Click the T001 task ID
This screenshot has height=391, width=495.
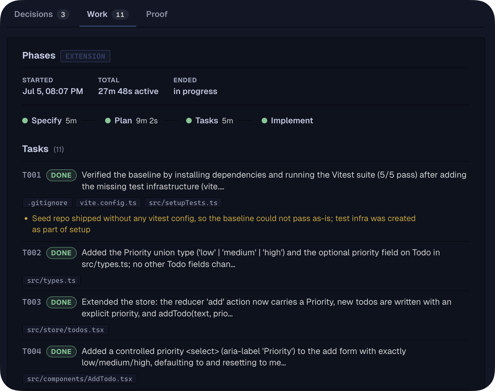tap(32, 175)
